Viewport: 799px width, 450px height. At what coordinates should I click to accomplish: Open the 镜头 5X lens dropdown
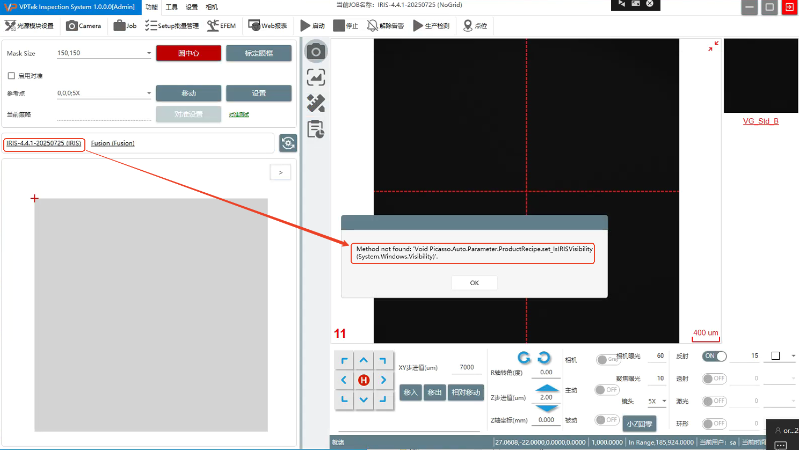point(664,401)
